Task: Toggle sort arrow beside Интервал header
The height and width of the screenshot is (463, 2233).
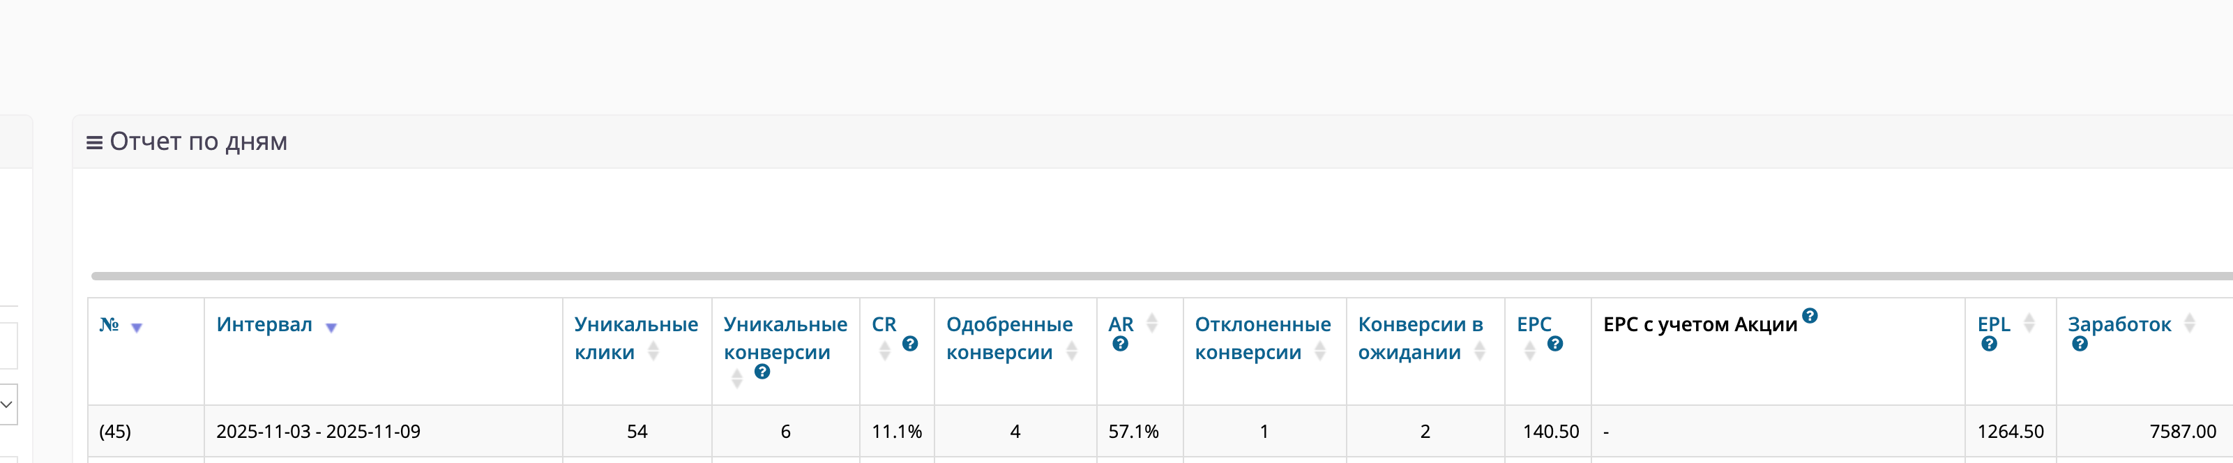Action: click(x=331, y=328)
